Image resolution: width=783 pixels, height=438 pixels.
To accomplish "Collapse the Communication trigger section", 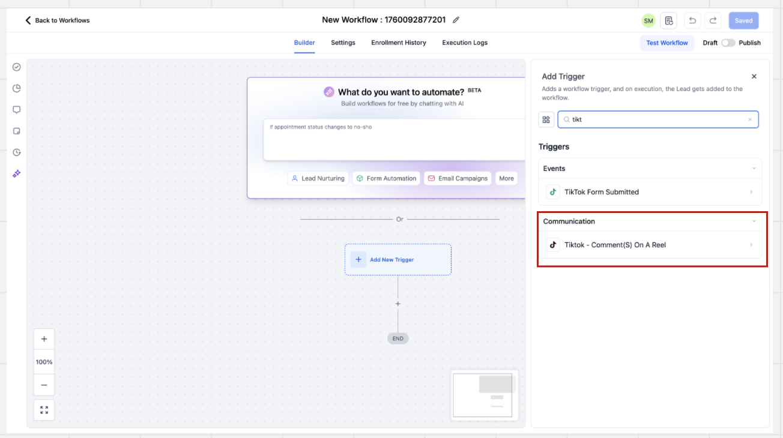I will 754,221.
